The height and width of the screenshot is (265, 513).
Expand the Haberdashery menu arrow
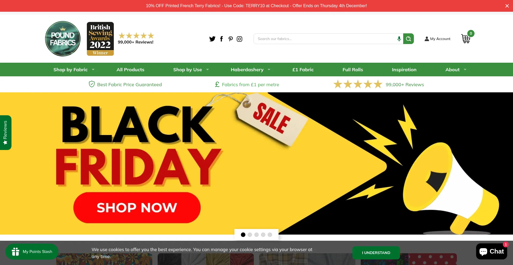tap(269, 70)
